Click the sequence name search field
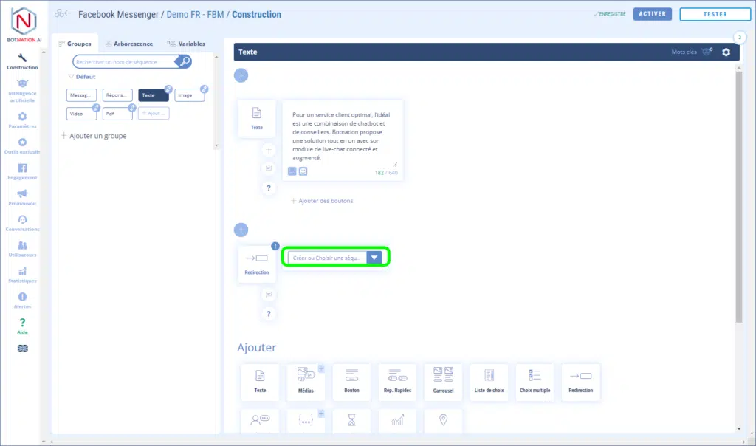 (x=126, y=62)
